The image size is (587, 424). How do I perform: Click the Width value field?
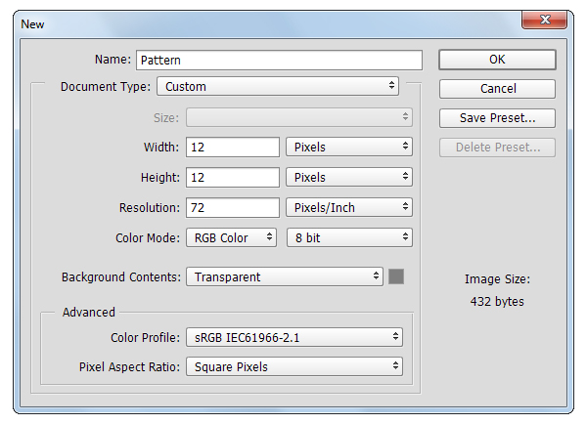click(x=233, y=148)
